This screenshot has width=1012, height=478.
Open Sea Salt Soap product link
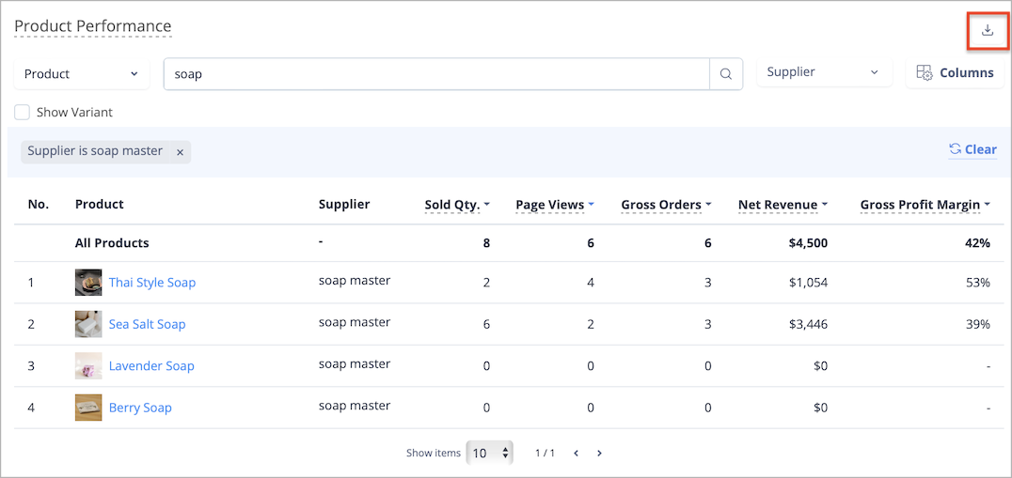click(147, 324)
